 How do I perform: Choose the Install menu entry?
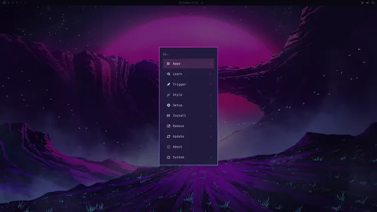(x=188, y=115)
